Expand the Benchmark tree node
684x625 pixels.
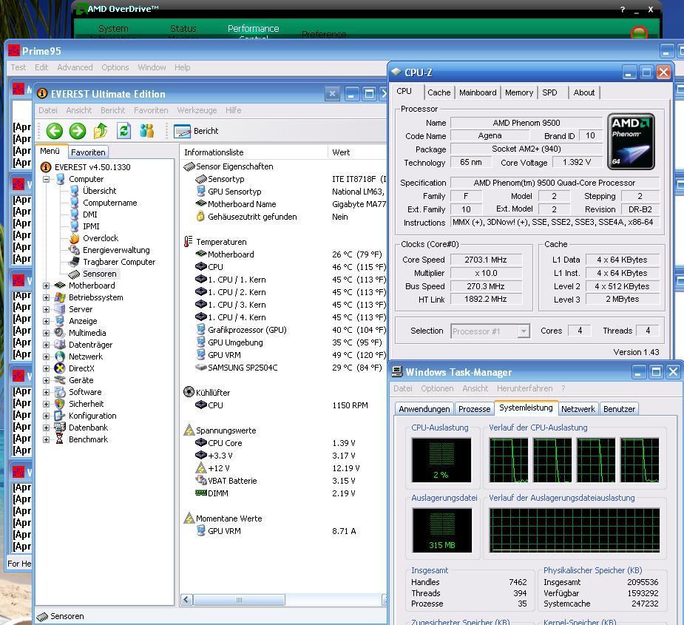[x=46, y=439]
